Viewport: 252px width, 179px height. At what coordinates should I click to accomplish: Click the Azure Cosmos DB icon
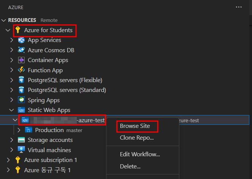click(x=21, y=50)
